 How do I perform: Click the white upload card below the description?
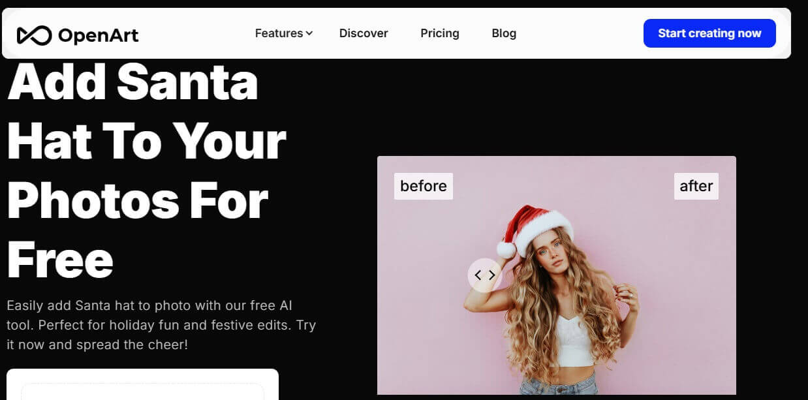tap(142, 384)
